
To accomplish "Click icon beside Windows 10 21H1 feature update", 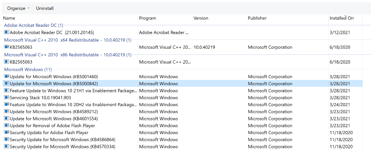I will [7, 90].
